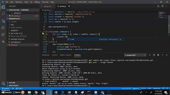Switch to the Debug Console tab
Screen dimensions: 170x95
tap(66, 55)
